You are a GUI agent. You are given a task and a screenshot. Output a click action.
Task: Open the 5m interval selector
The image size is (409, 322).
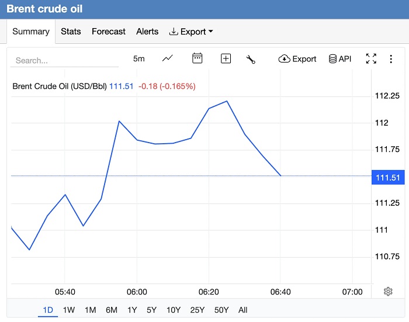(138, 58)
